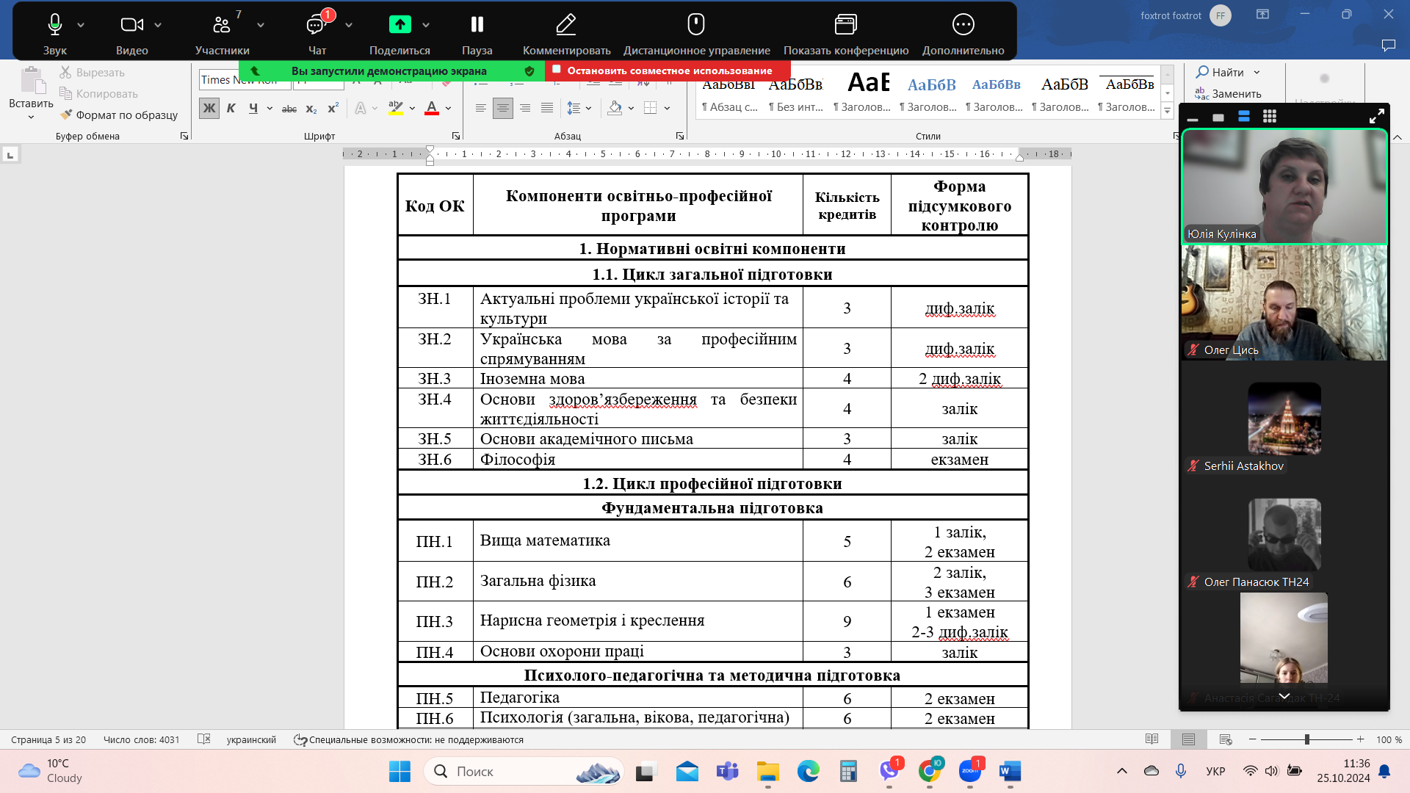Toggle Zoom camera with the Видео button
This screenshot has height=793, width=1410.
(x=132, y=32)
